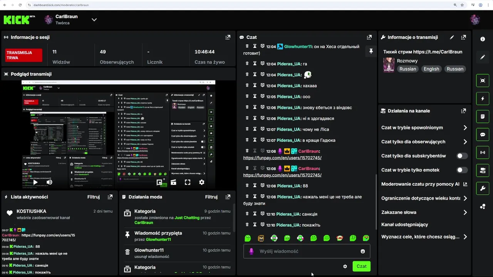Viewport: 493px width, 277px height.
Task: Bookmark page with browser star icon
Action: (x=462, y=5)
